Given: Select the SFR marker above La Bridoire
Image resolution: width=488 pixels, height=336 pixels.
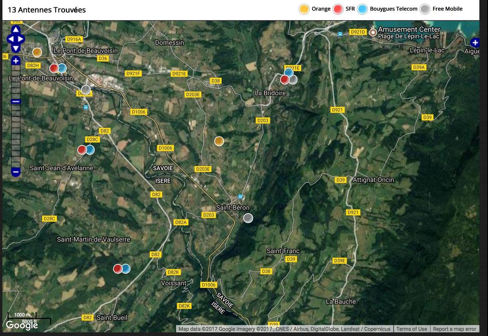Looking at the screenshot, I should coord(285,79).
